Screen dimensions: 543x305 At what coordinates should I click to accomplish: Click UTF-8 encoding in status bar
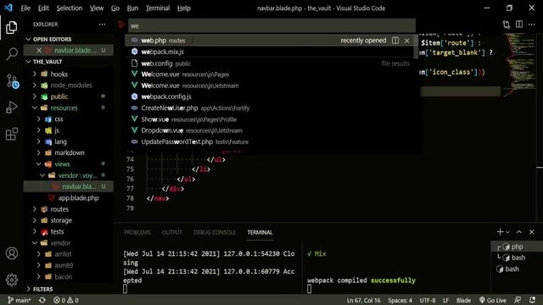[428, 300]
